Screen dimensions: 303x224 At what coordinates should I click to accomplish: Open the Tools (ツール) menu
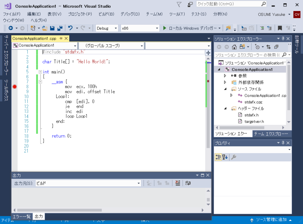click(177, 14)
